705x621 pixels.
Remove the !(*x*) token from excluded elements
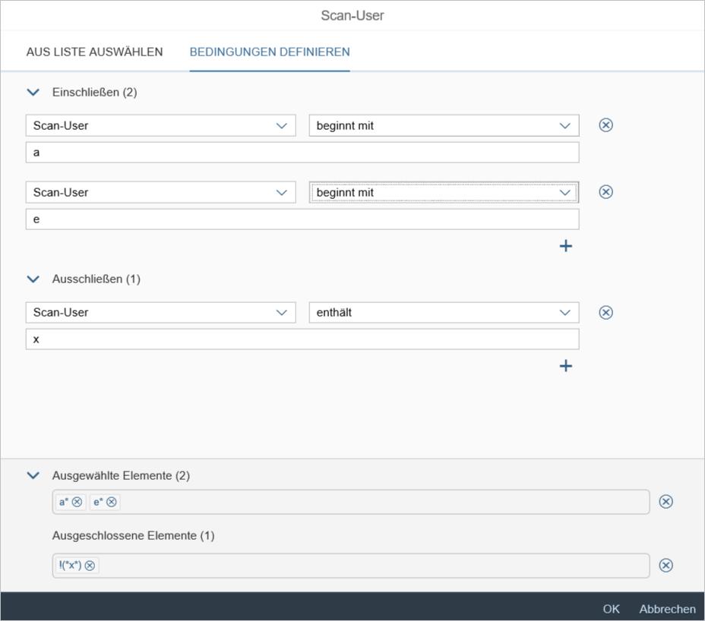coord(90,565)
